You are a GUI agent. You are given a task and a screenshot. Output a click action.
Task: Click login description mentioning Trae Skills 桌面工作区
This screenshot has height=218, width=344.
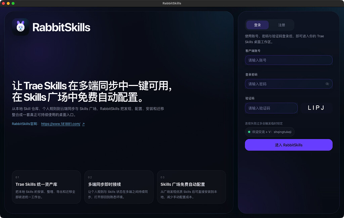pyautogui.click(x=285, y=39)
